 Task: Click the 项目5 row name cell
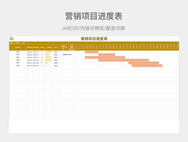[x=18, y=63]
